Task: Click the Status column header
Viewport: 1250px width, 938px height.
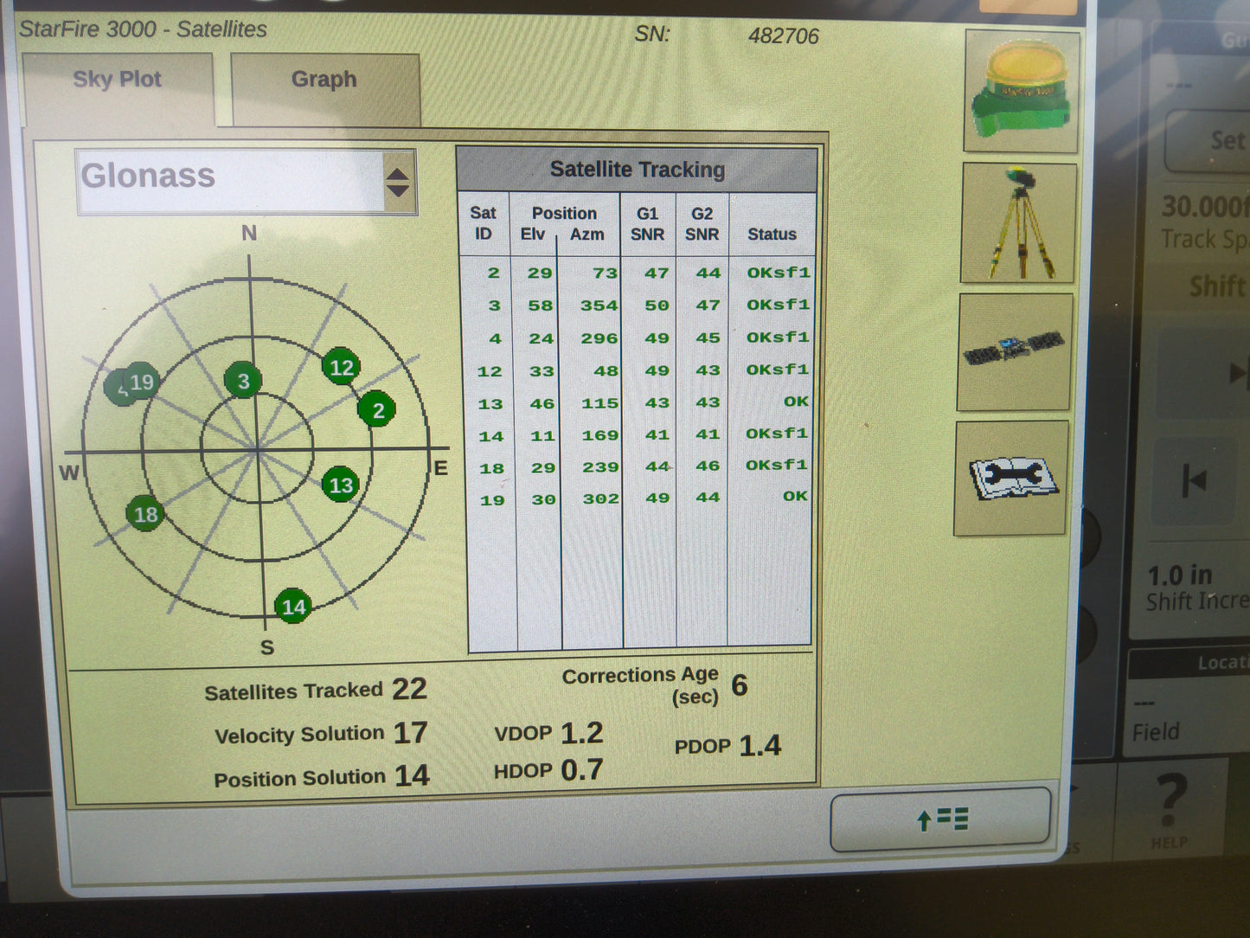Action: [772, 234]
